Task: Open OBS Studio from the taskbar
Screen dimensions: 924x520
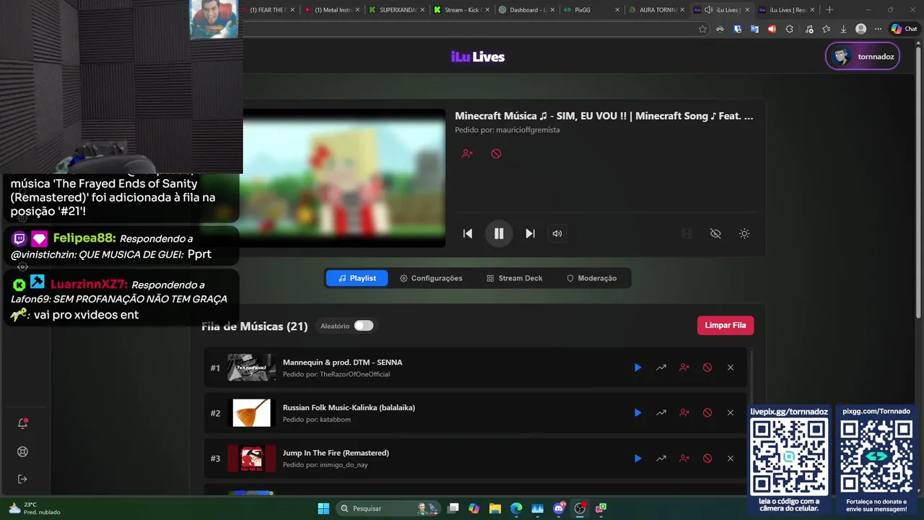Action: (580, 508)
